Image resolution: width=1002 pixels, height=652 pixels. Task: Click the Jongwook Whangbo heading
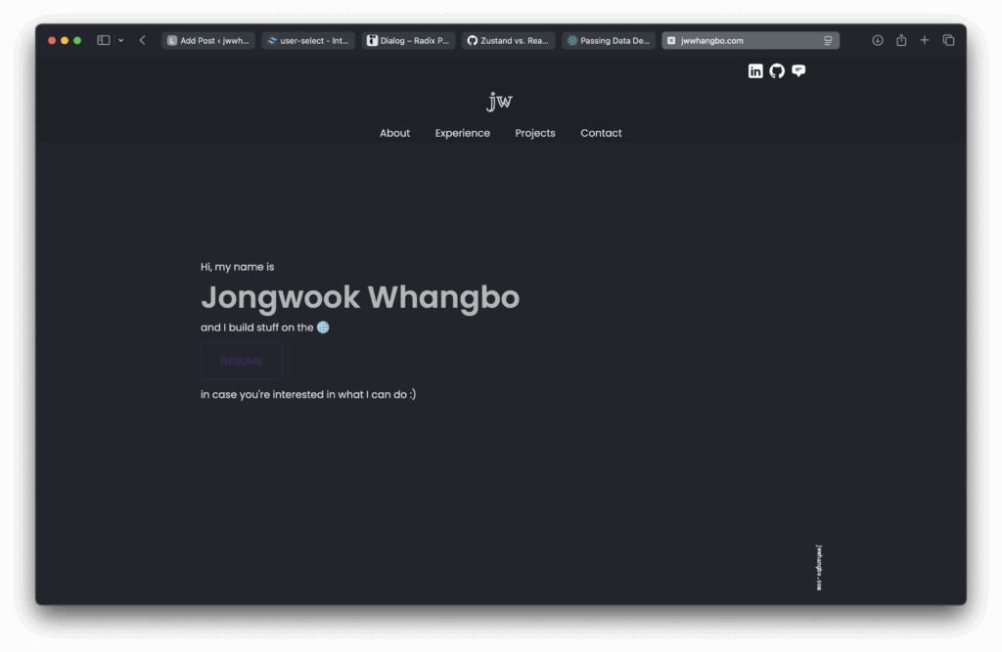click(360, 297)
